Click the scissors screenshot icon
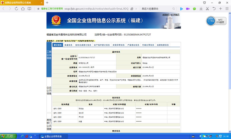This screenshot has height=139, width=231. click(208, 9)
